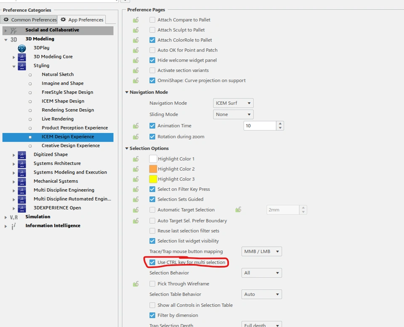404x327 pixels.
Task: Switch to Common Preferences tab
Action: click(30, 20)
